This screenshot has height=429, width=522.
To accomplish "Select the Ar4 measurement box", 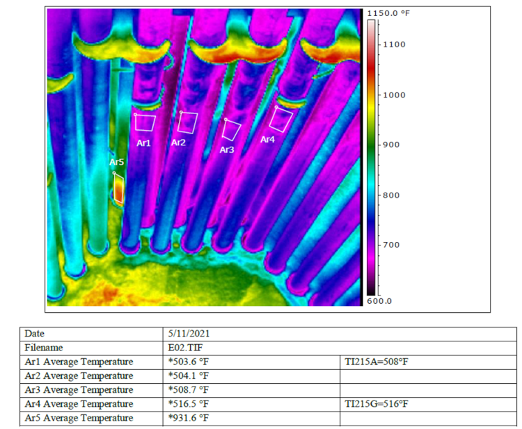I will pos(280,119).
